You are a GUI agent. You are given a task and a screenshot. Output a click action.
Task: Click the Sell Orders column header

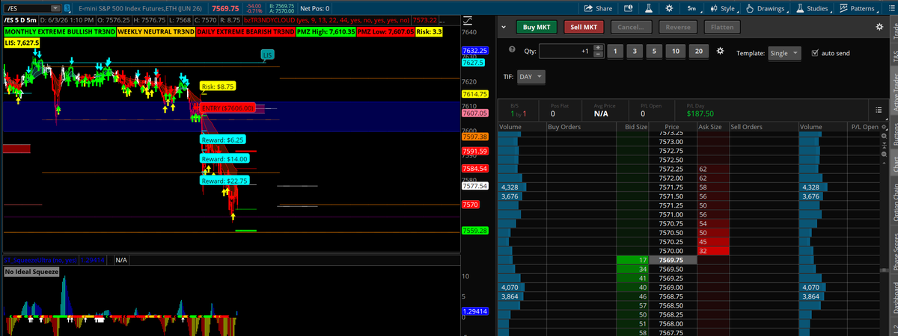(763, 127)
